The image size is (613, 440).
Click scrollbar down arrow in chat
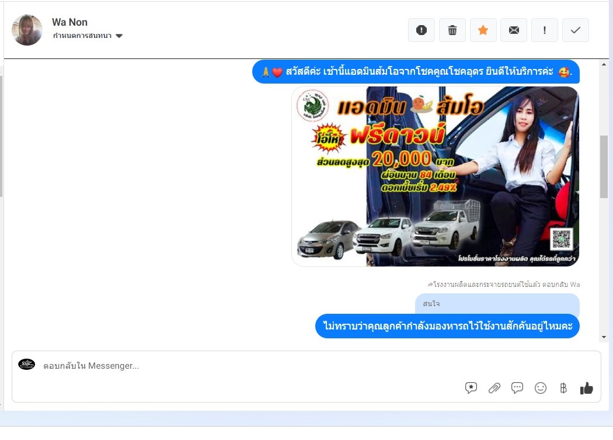coord(604,337)
